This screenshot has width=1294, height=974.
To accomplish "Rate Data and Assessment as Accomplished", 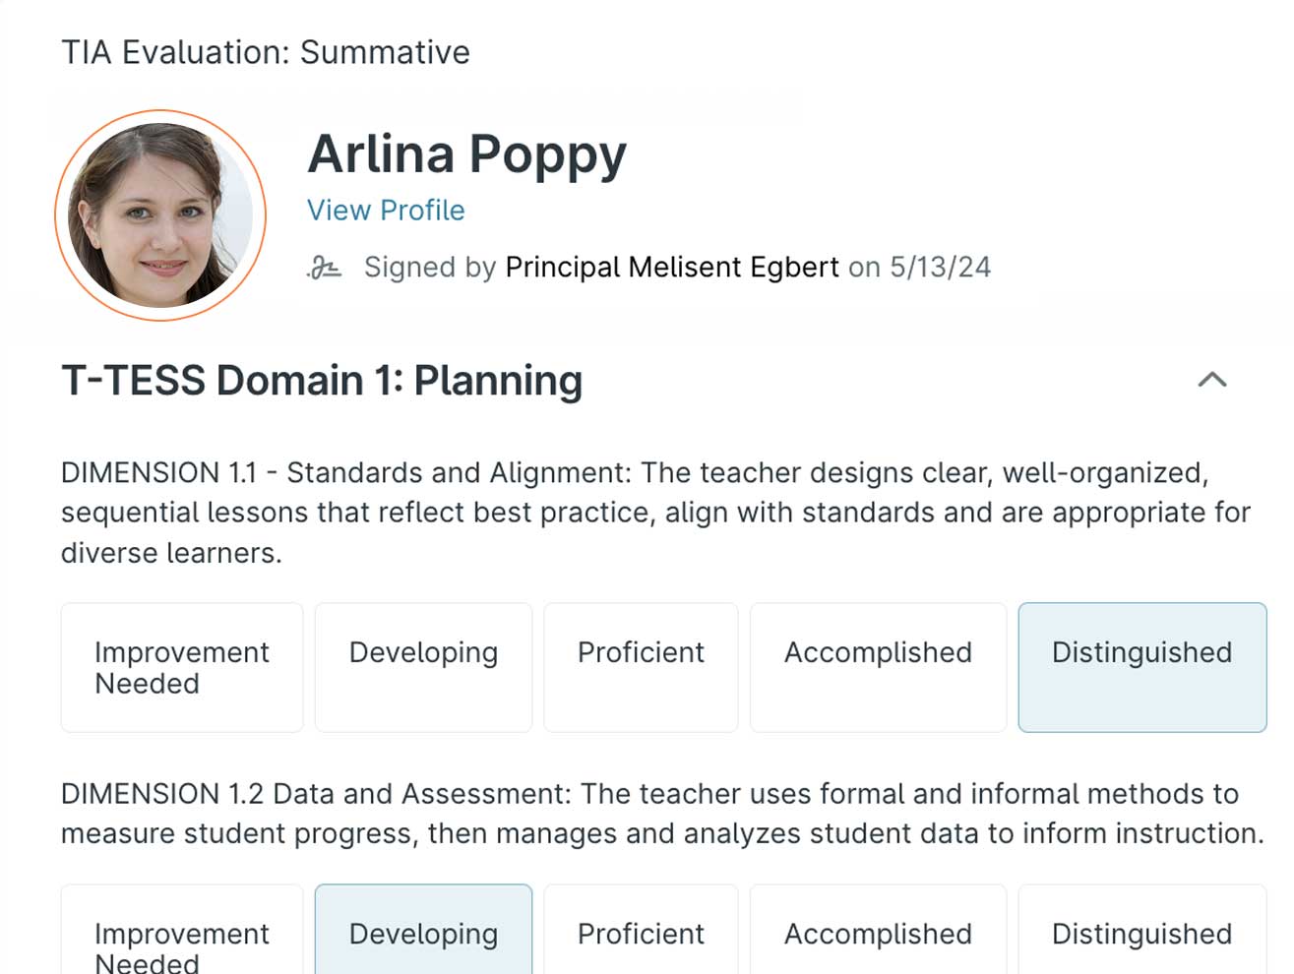I will click(878, 933).
